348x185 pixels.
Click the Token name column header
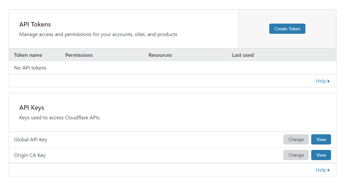point(28,55)
